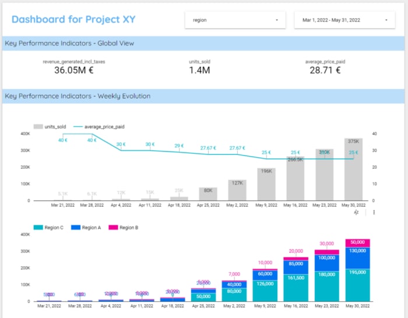
Task: Click the 80K bar for Apr 25, 2022
Action: pyautogui.click(x=208, y=194)
